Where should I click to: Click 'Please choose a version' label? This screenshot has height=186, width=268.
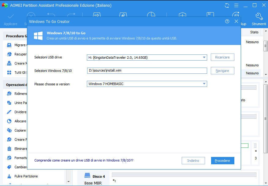(x=52, y=84)
